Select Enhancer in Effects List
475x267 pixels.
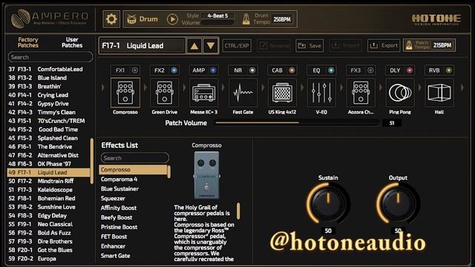tap(113, 246)
